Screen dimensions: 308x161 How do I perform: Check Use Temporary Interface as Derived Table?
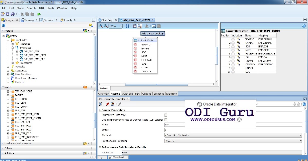166,120
